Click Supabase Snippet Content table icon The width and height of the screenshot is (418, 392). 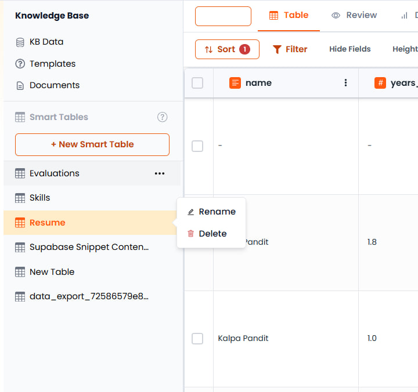(20, 247)
